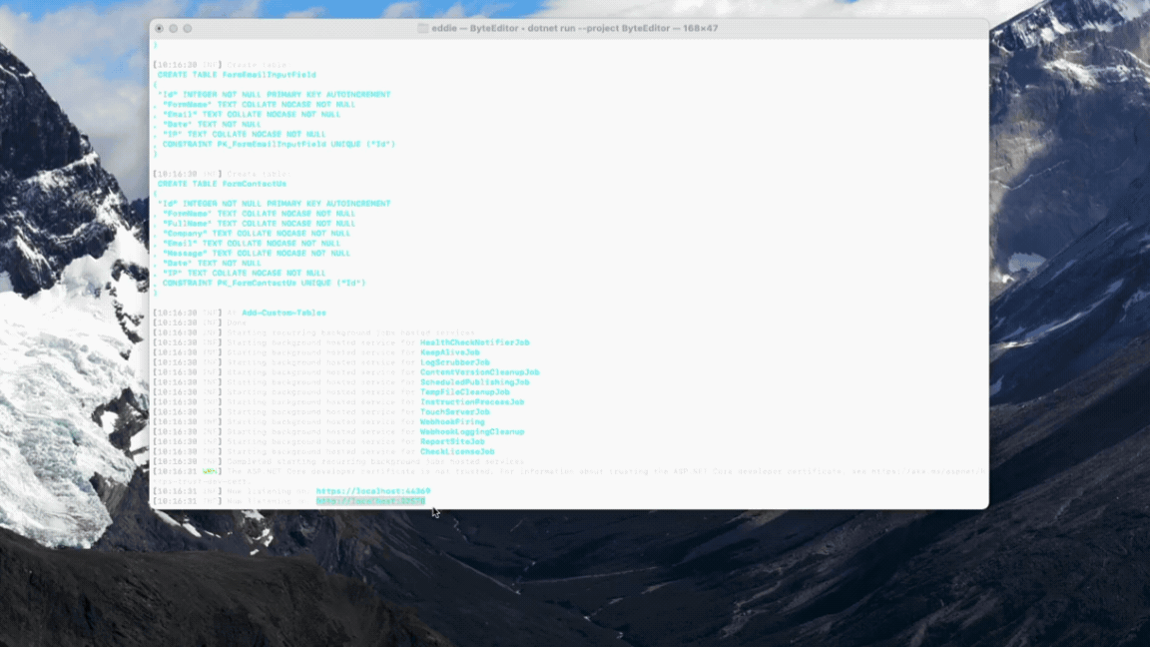Viewport: 1150px width, 647px height.
Task: Click the CREATE TABLE FormEmailInputField line
Action: pos(237,75)
